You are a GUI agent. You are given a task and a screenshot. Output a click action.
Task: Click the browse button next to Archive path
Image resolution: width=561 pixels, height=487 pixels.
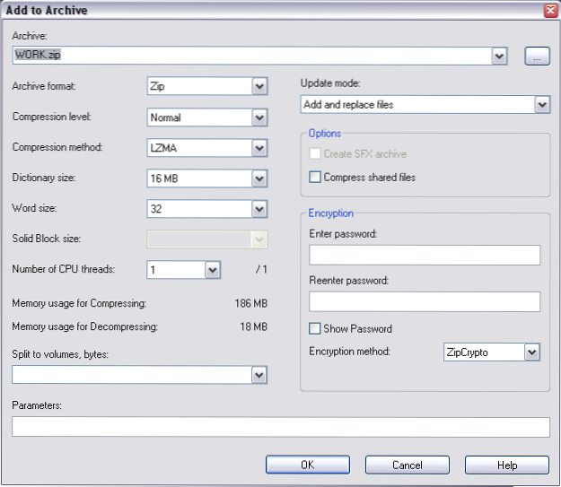tap(537, 56)
